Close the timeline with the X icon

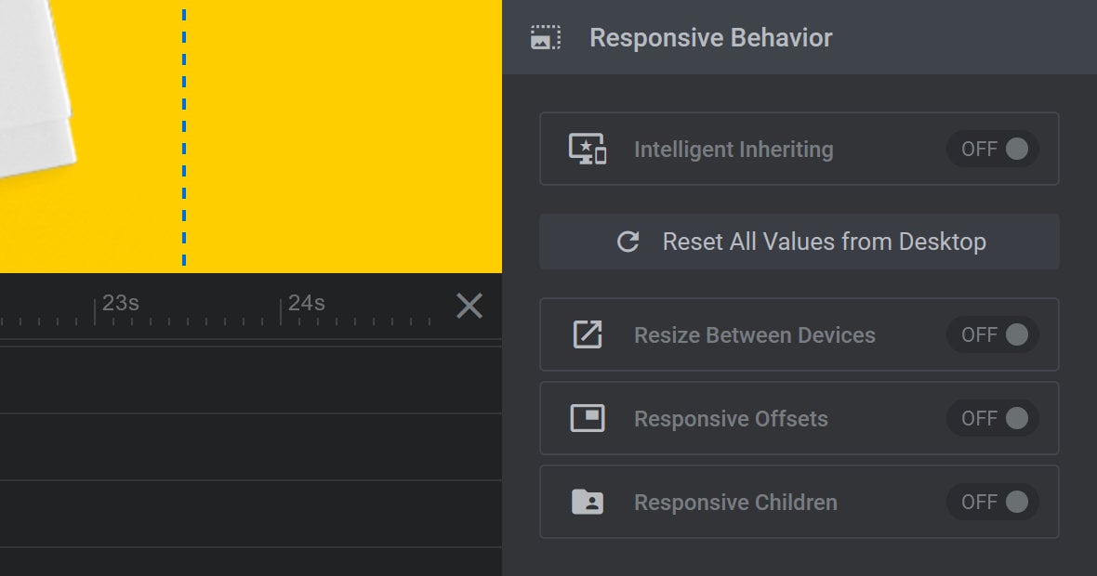tap(469, 306)
